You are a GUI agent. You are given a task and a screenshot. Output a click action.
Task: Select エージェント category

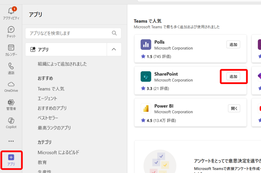coord(47,98)
